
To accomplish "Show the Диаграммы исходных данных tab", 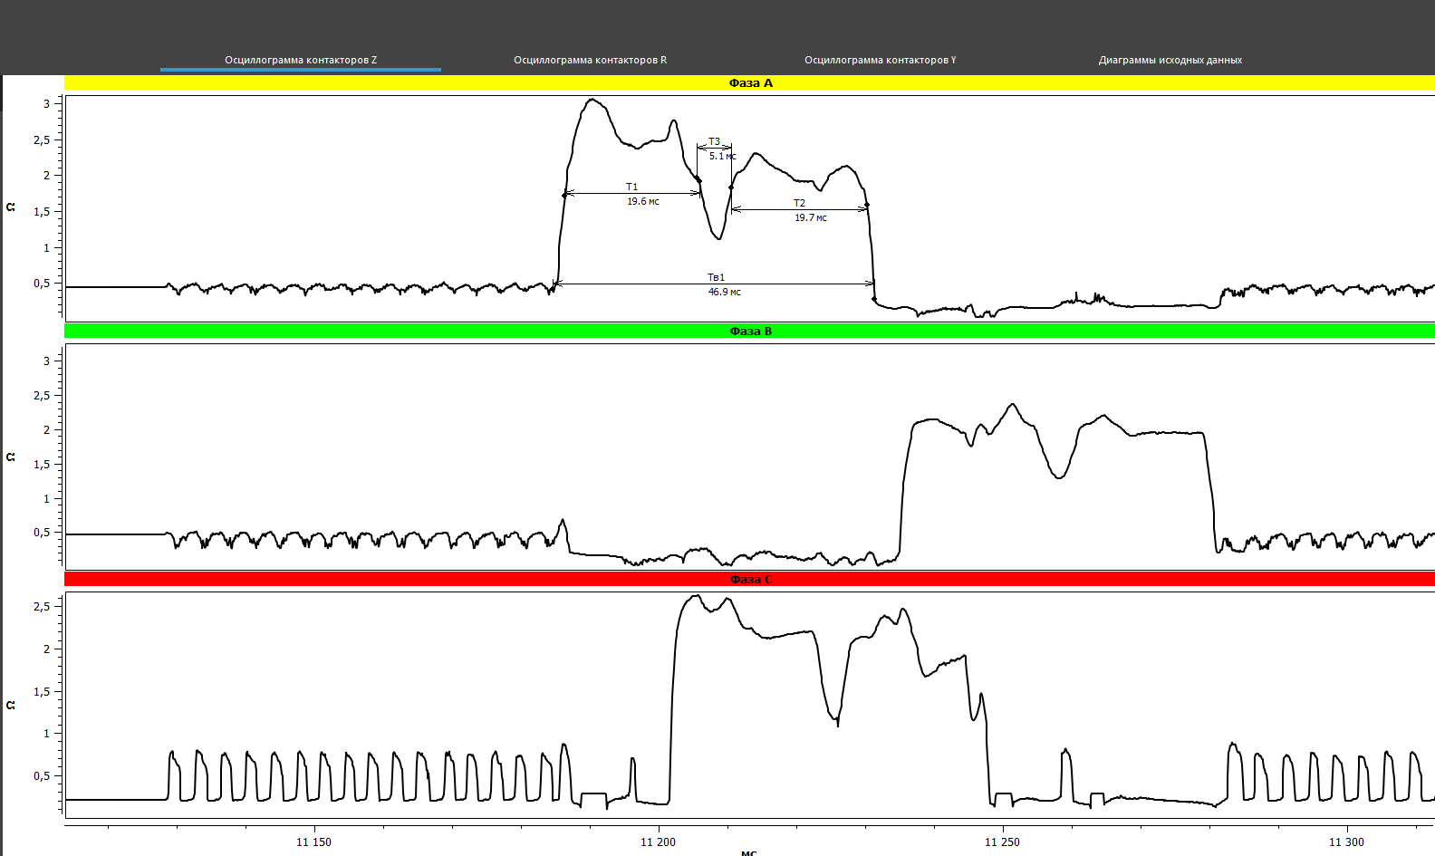I will pyautogui.click(x=1170, y=60).
